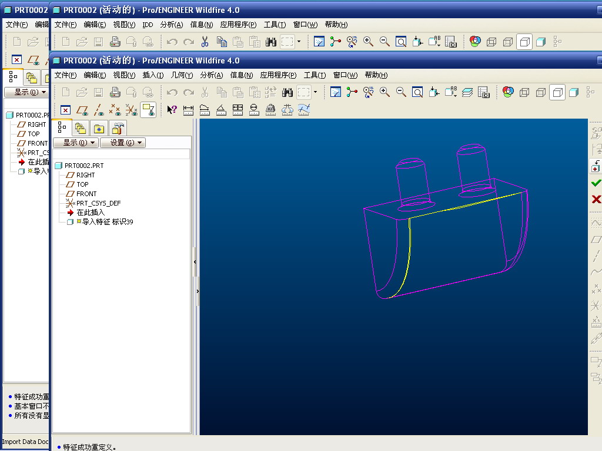Switch to Model Tree navigator tab
The image size is (602, 451).
62,127
